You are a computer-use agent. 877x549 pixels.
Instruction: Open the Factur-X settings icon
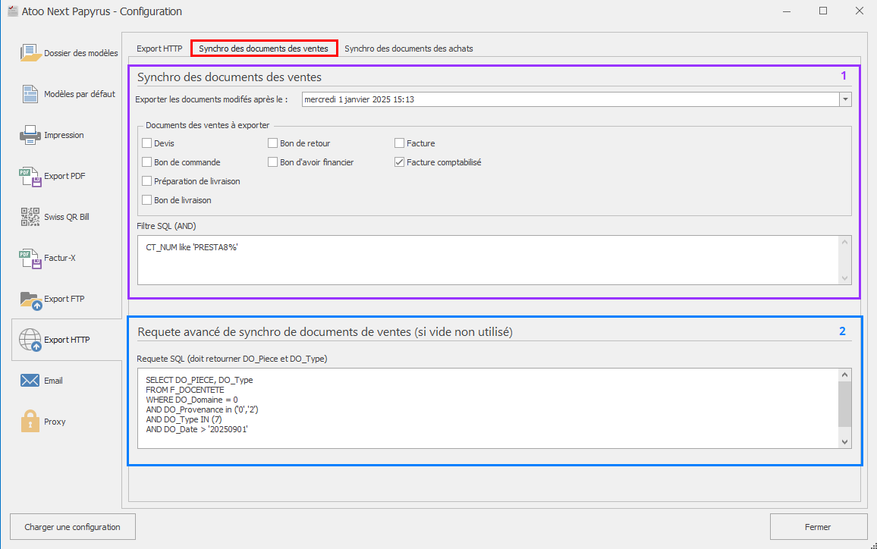click(30, 258)
